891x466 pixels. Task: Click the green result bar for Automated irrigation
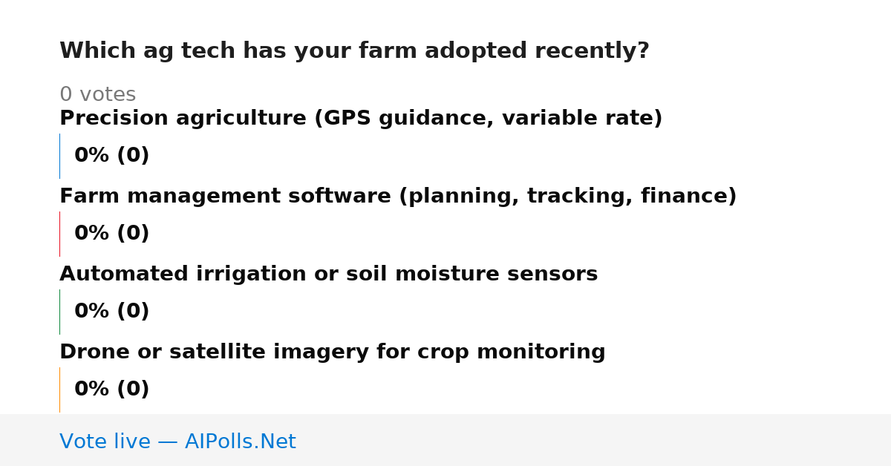(x=59, y=312)
